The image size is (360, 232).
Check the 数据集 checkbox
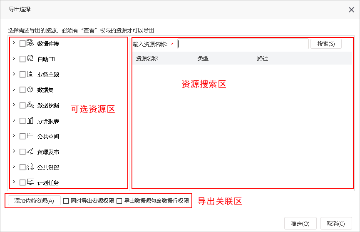(22, 90)
